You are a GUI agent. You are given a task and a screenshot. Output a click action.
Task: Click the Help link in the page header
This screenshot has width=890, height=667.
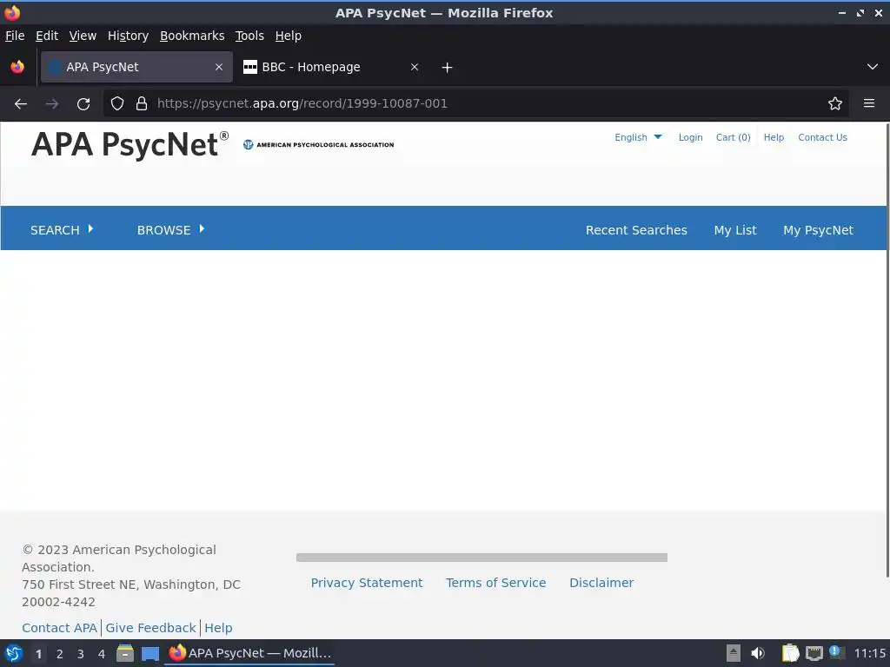pos(774,137)
